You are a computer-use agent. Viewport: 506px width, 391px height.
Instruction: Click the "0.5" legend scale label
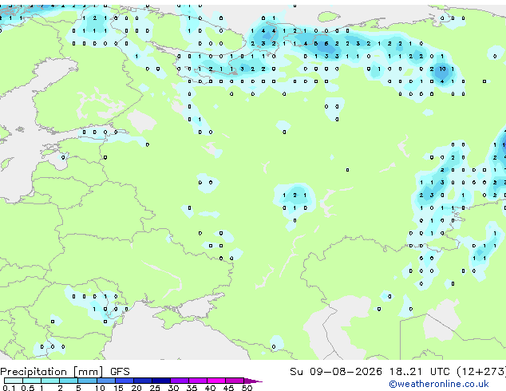pyautogui.click(x=28, y=388)
